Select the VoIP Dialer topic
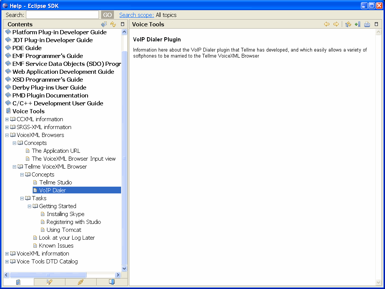The height and width of the screenshot is (289, 385). pos(77,190)
